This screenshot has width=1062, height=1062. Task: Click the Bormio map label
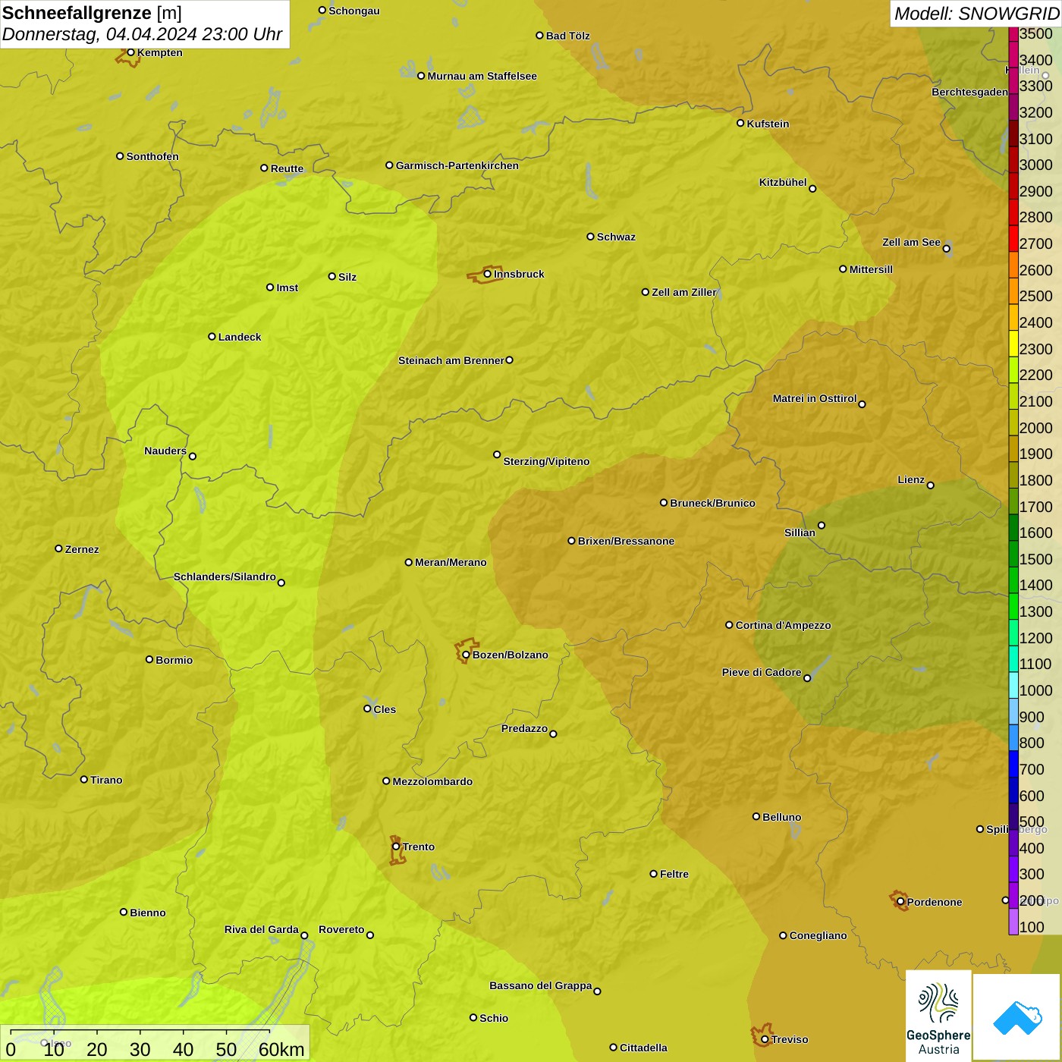click(x=174, y=660)
